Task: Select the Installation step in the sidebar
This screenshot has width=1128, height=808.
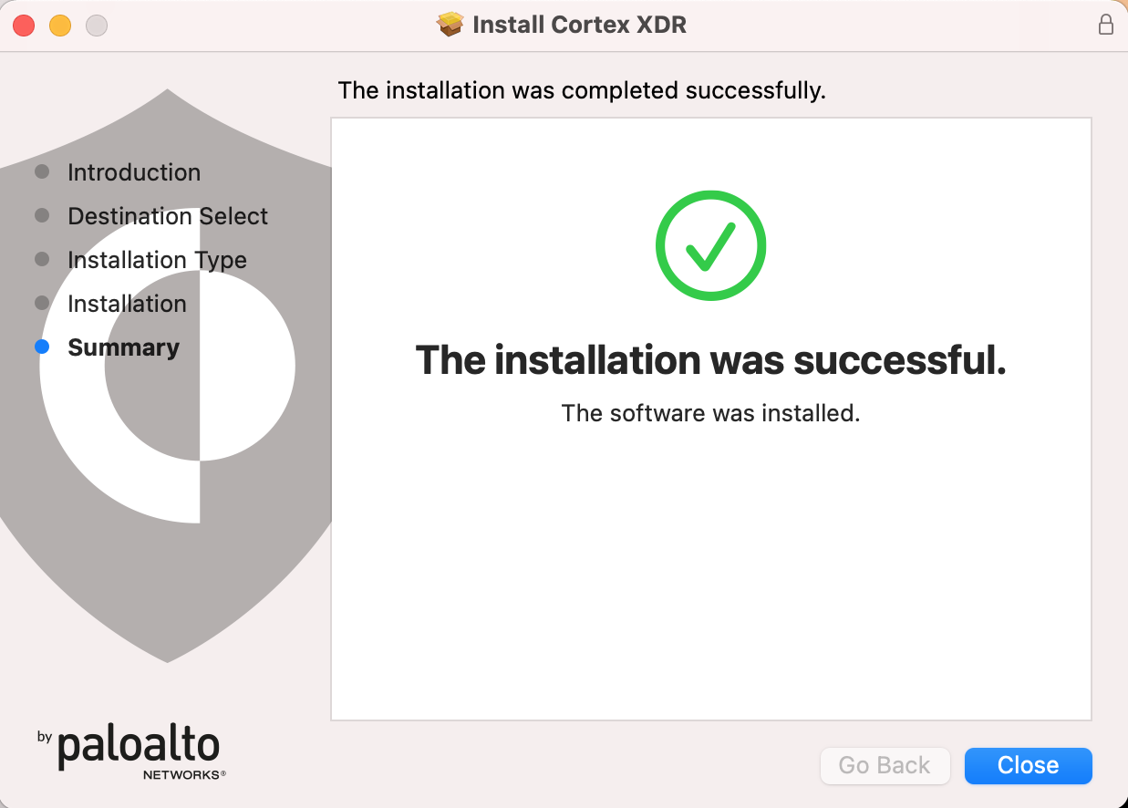Action: click(x=127, y=304)
